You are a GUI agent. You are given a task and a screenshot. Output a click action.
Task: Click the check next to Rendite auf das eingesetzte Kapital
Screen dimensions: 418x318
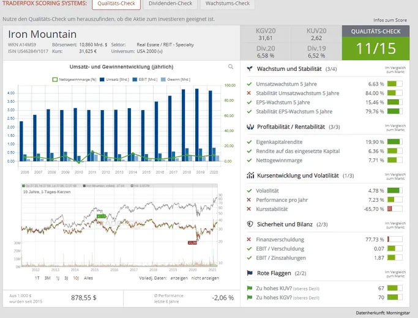point(249,151)
